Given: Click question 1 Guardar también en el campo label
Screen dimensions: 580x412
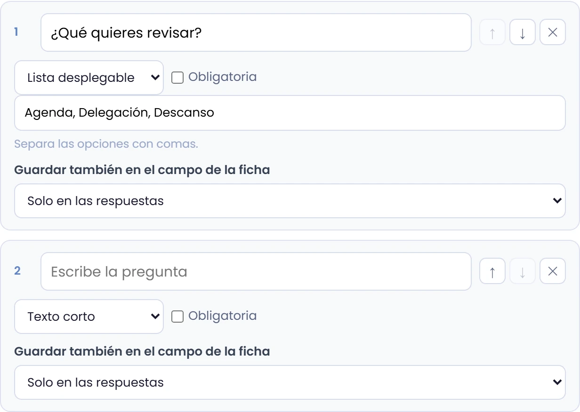Looking at the screenshot, I should click(x=142, y=170).
